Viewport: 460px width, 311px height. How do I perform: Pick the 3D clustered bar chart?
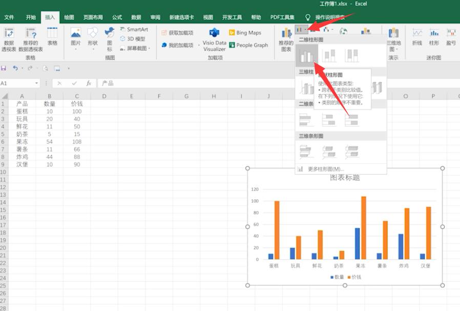point(305,152)
